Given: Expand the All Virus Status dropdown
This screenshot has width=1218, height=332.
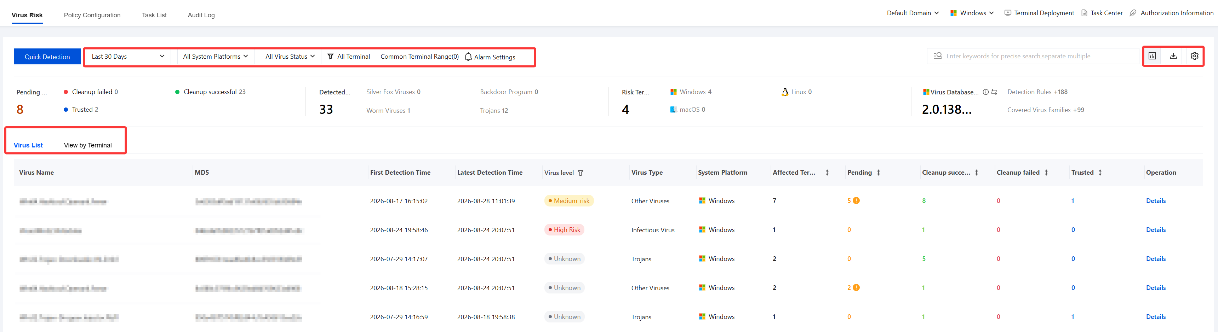Looking at the screenshot, I should 290,57.
